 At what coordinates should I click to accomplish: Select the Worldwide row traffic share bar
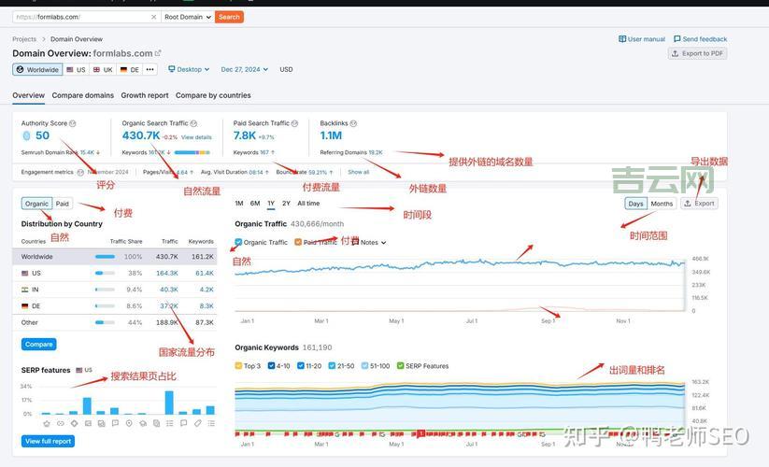point(105,256)
